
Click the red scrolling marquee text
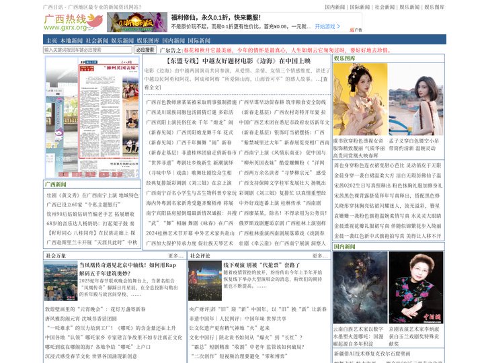coord(287,50)
